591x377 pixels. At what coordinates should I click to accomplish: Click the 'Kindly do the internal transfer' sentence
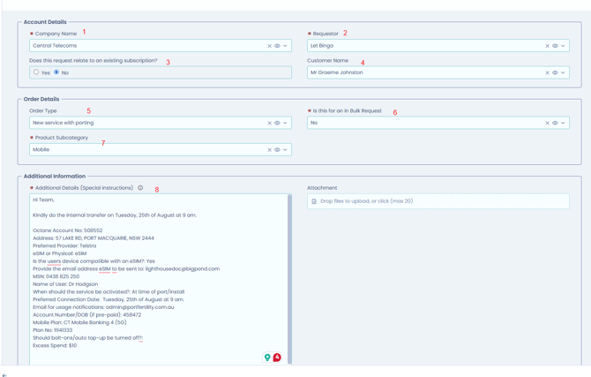click(x=115, y=215)
